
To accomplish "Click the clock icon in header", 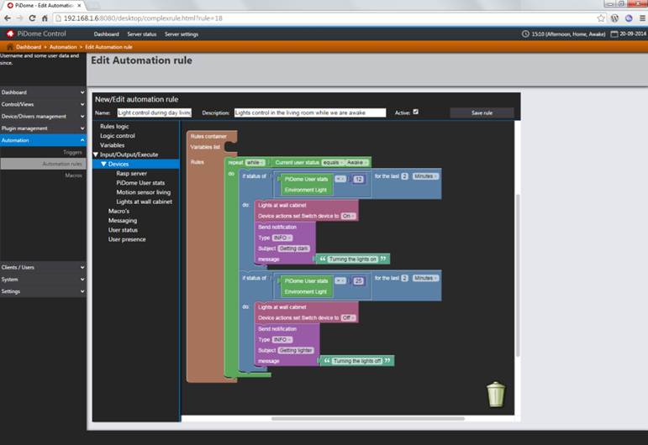I will coord(526,34).
